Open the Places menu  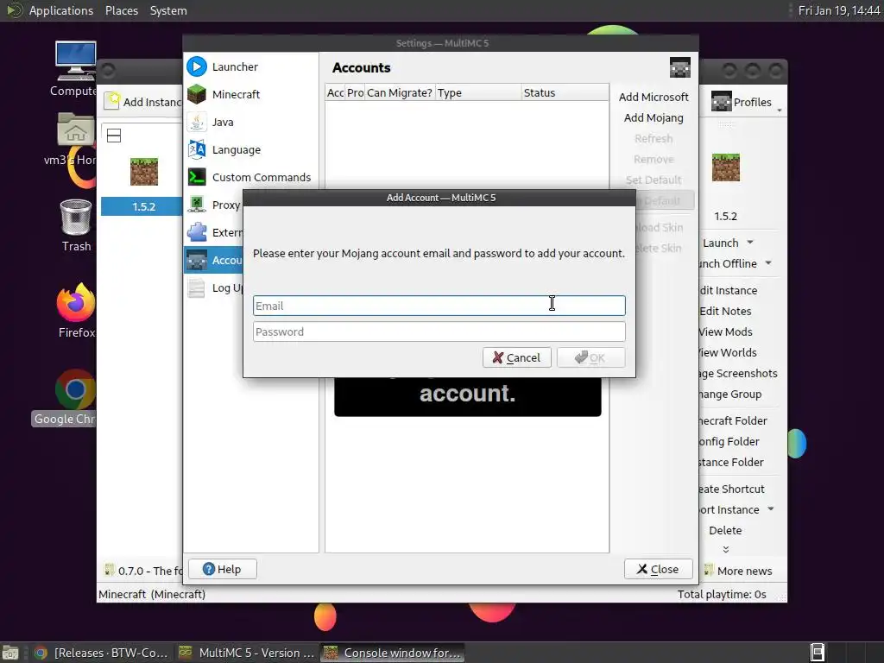coord(122,10)
